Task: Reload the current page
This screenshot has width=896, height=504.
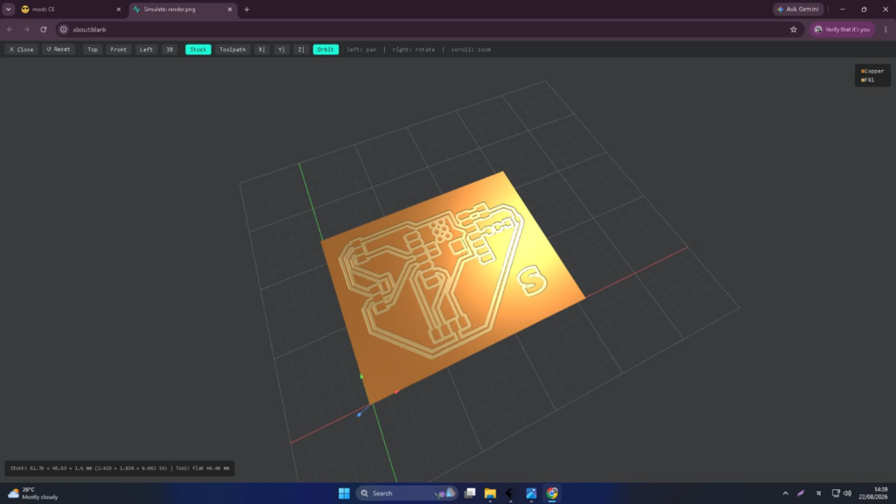Action: click(44, 30)
